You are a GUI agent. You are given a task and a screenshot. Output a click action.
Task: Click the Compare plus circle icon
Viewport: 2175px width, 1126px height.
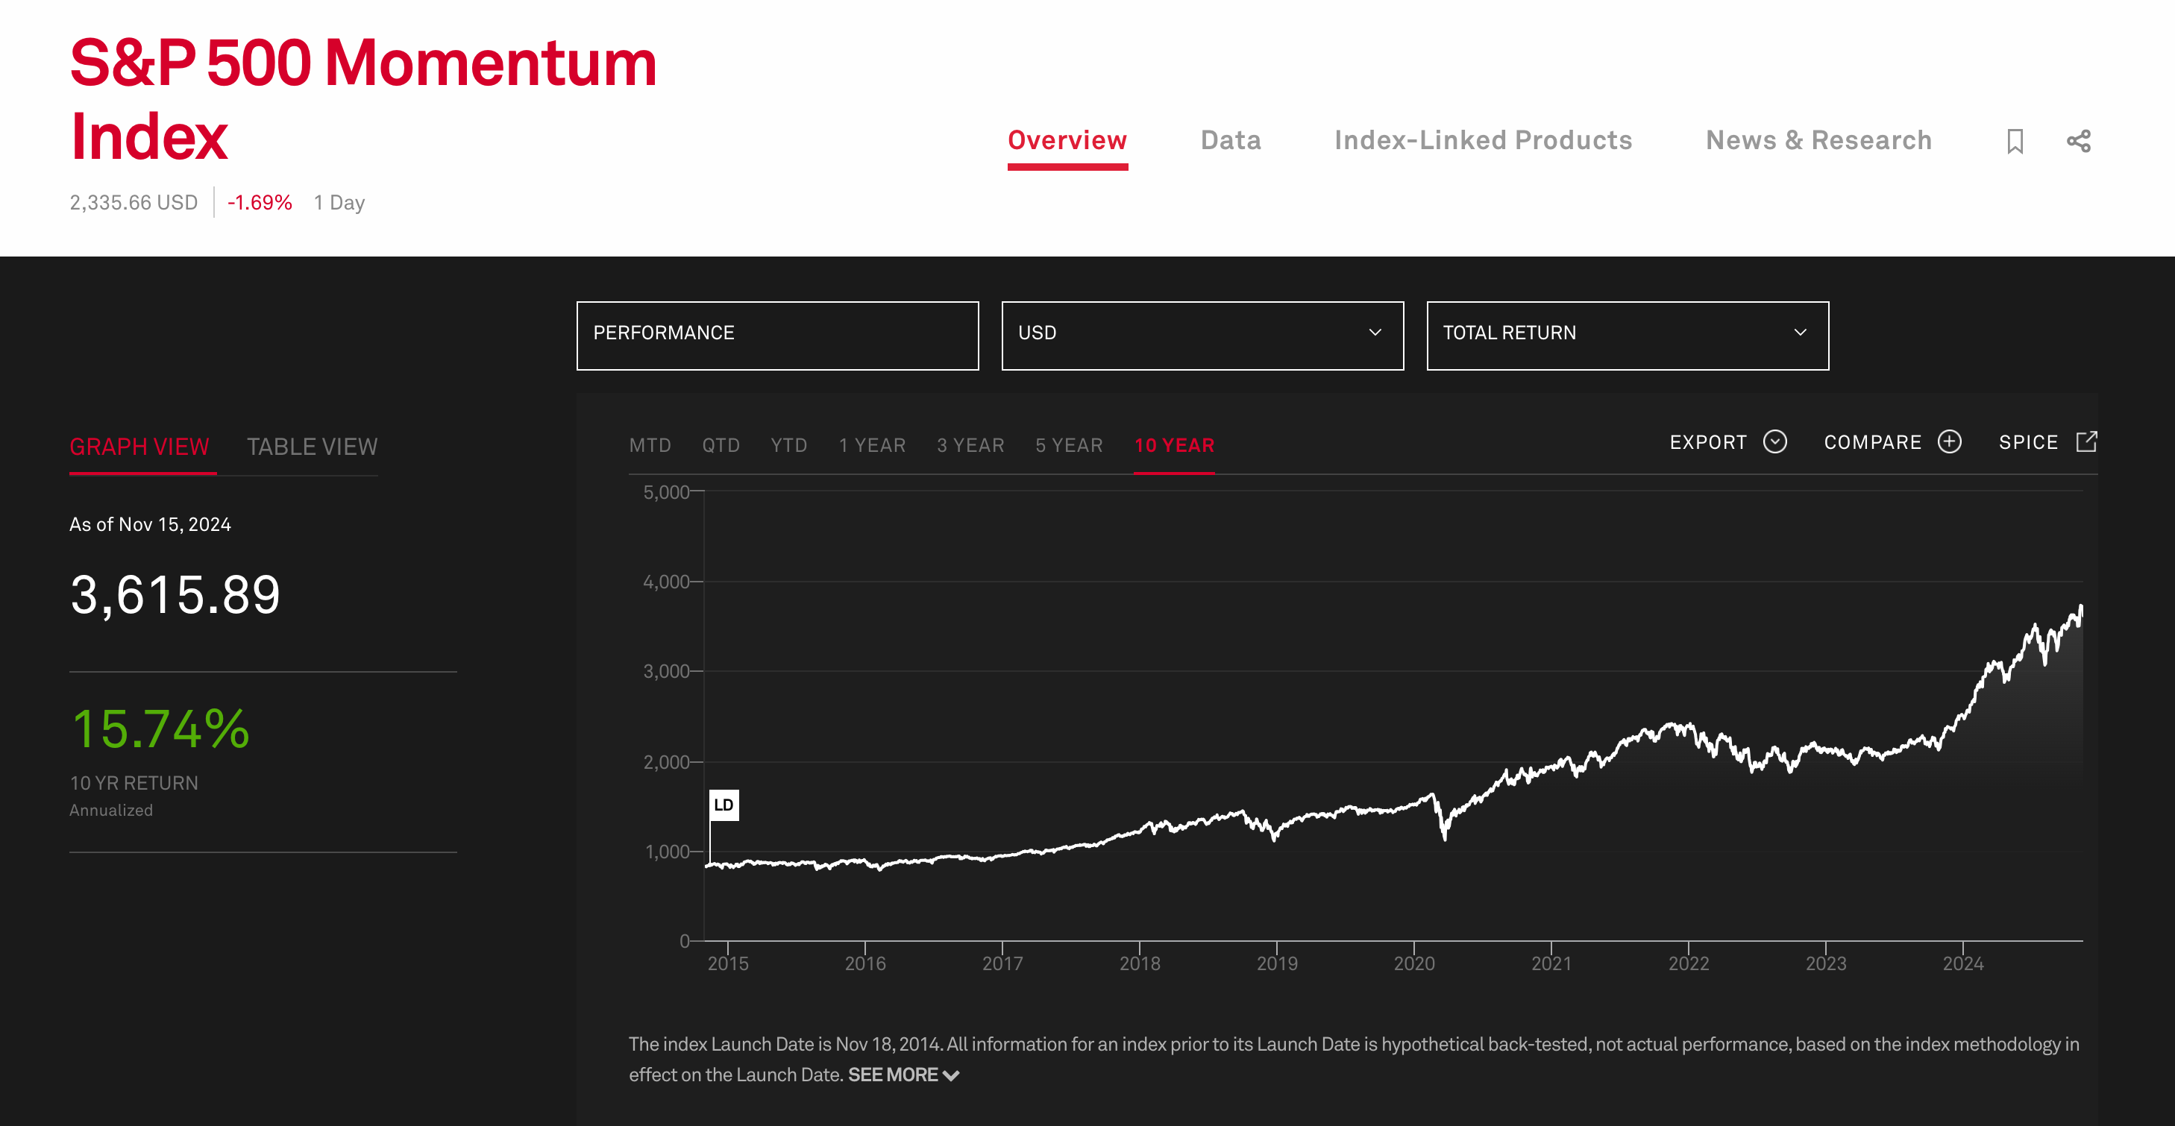pyautogui.click(x=1949, y=442)
